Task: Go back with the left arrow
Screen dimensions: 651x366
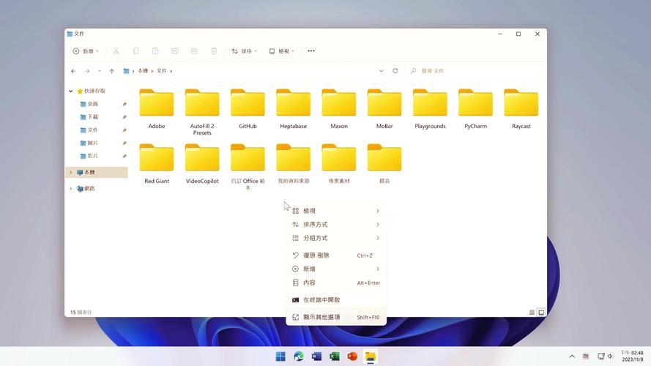Action: point(73,71)
